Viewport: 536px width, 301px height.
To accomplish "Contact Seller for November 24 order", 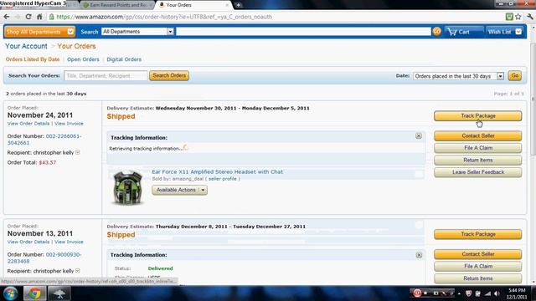I will 478,135.
